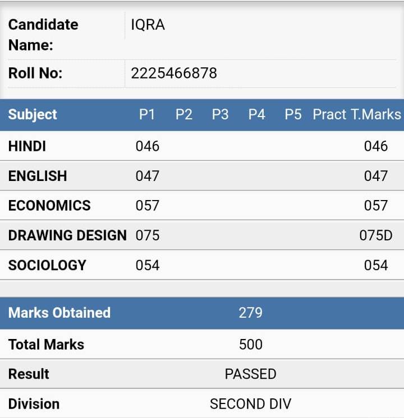Click the PASSED result text
The height and width of the screenshot is (418, 404).
(x=250, y=374)
